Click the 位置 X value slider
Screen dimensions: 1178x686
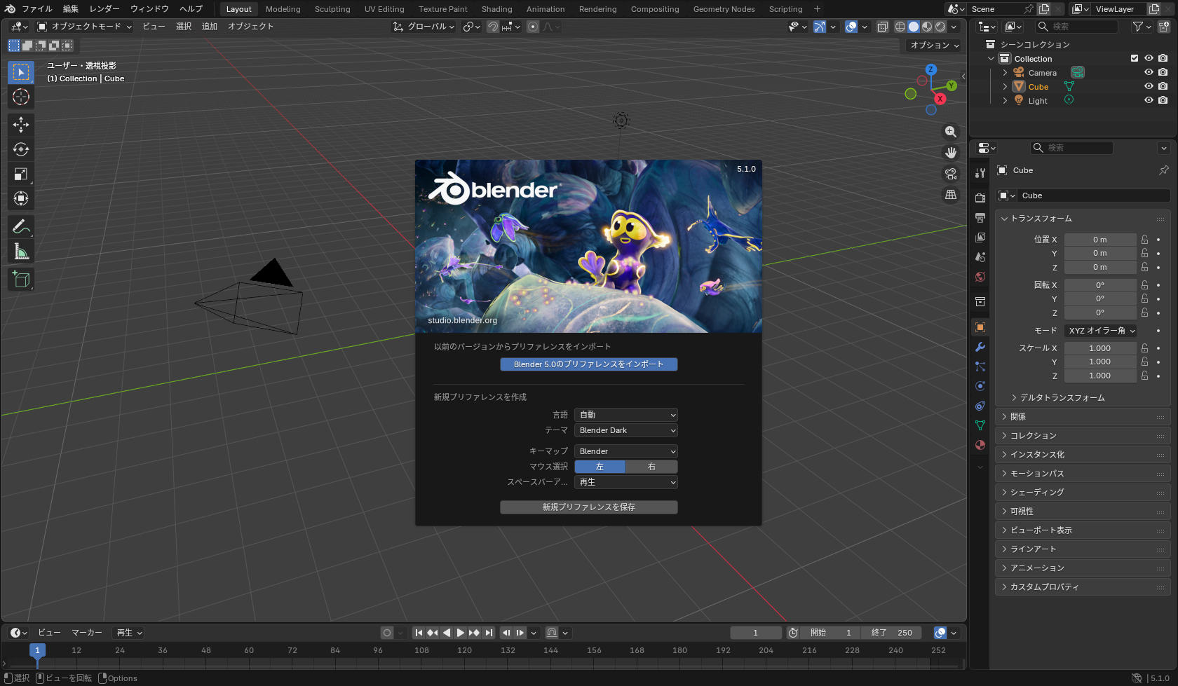point(1100,239)
